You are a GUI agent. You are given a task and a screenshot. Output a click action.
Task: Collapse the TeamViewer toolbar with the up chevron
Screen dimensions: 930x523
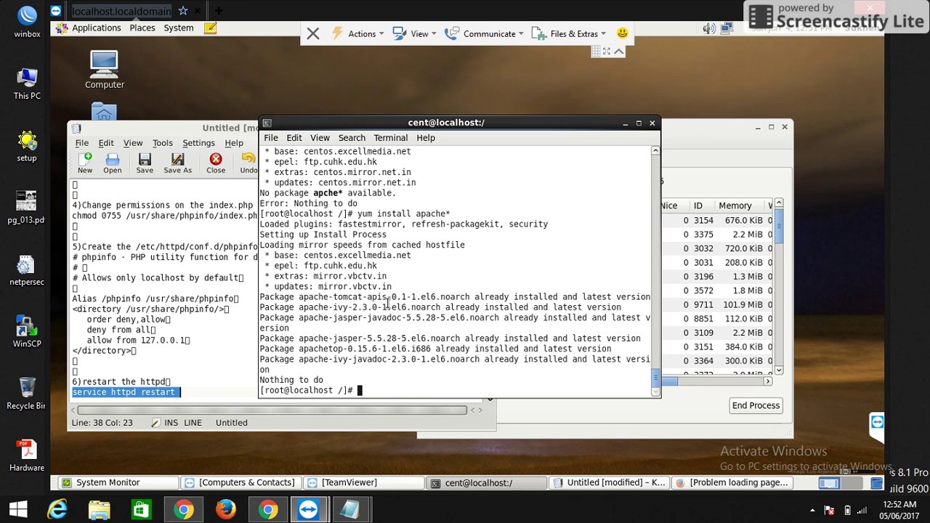tap(619, 51)
